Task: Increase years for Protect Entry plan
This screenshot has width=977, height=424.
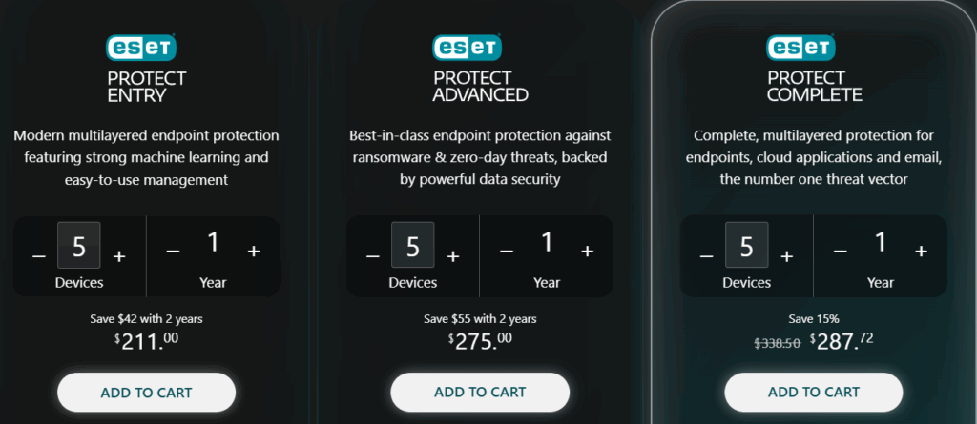Action: click(254, 252)
